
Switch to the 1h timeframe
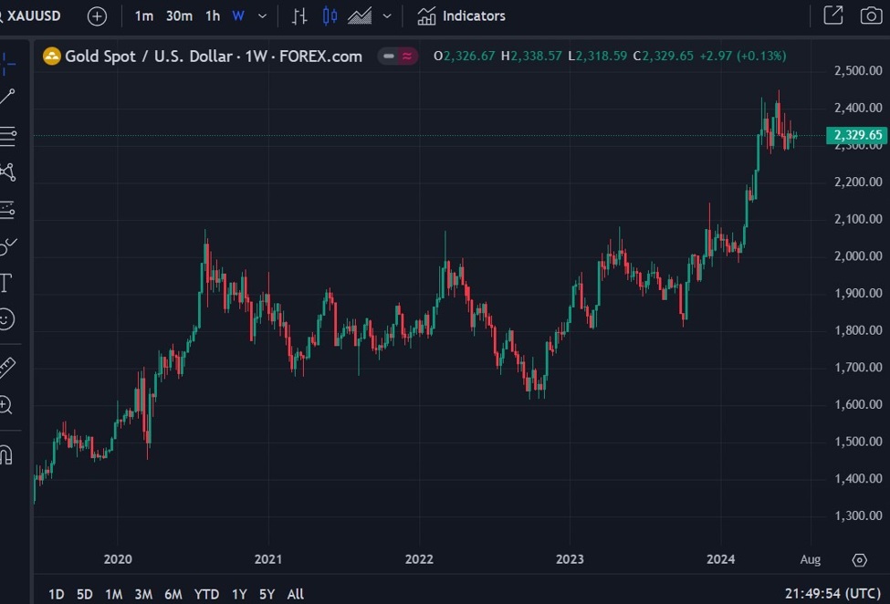tap(212, 16)
